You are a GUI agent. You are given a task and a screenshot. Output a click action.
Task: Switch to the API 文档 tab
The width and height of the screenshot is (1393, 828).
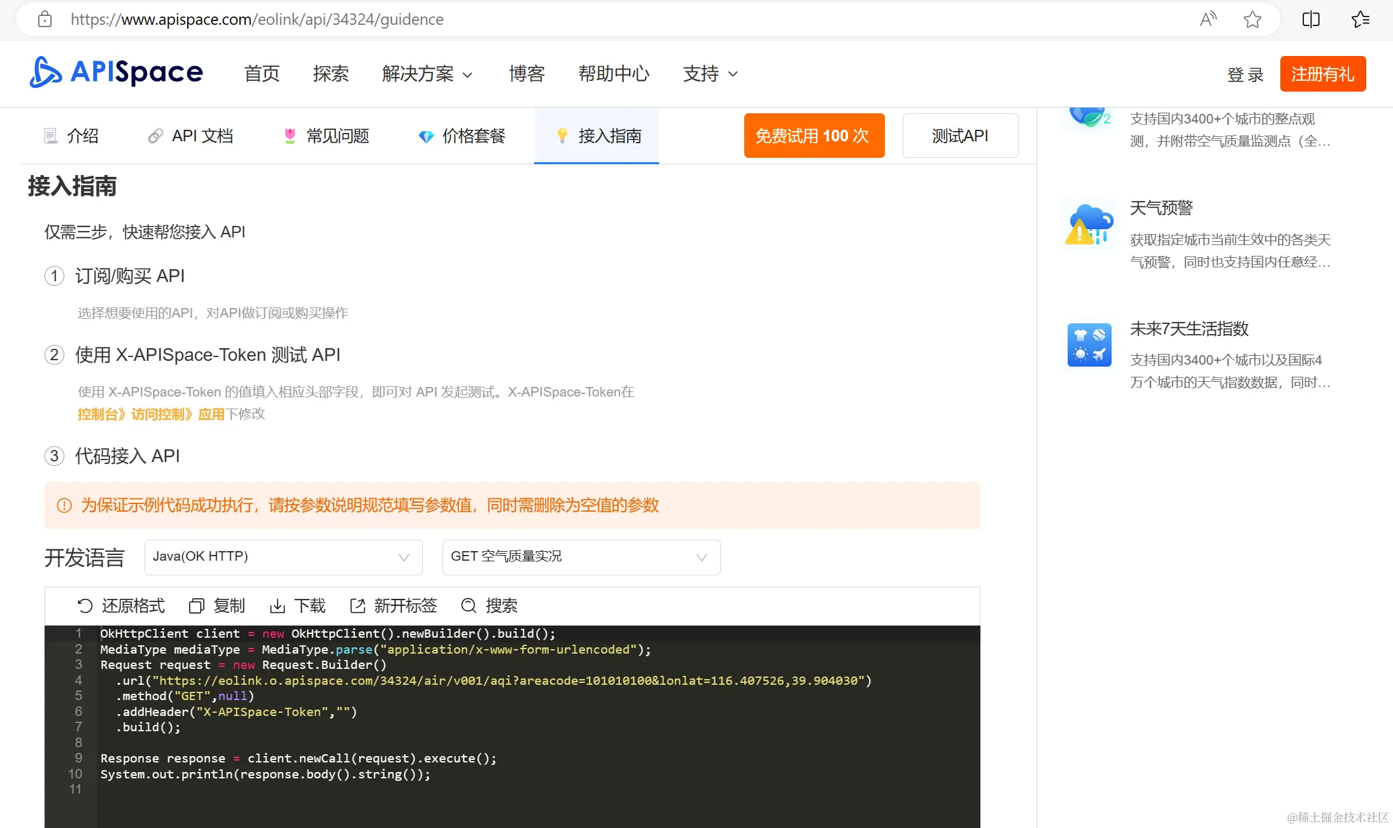point(190,136)
